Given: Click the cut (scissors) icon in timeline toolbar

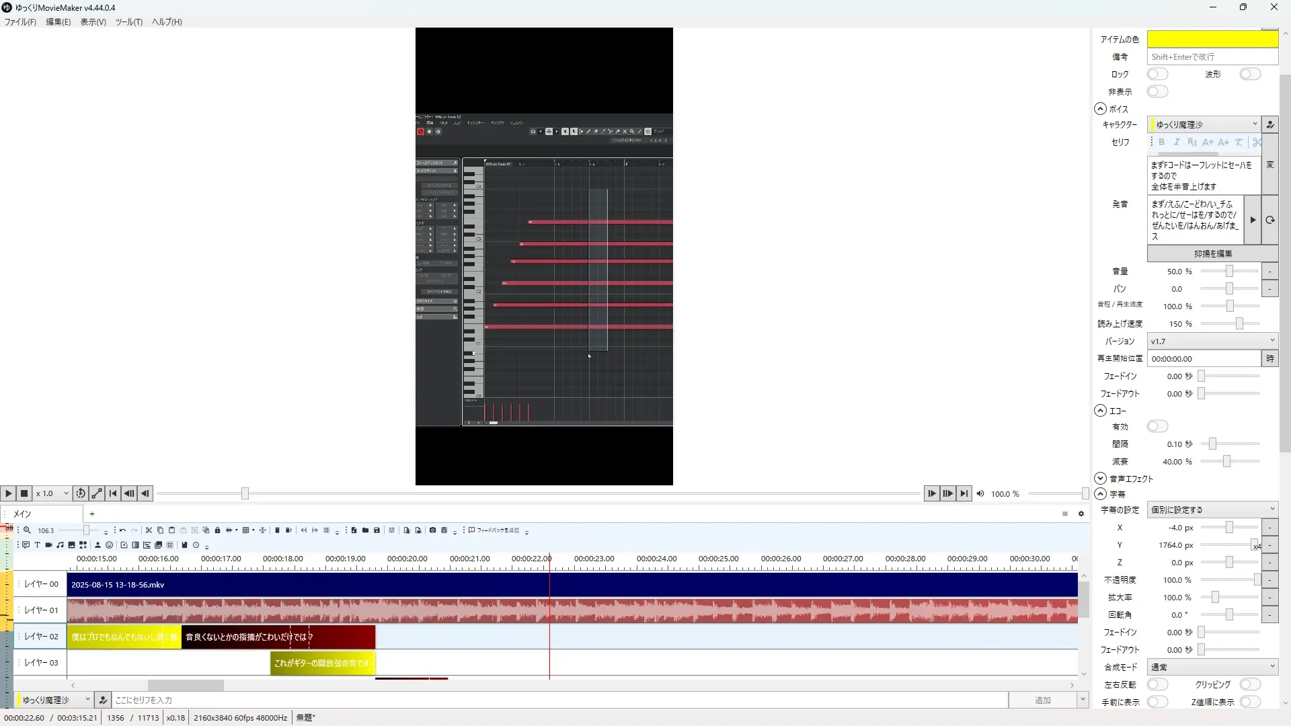Looking at the screenshot, I should [x=149, y=530].
